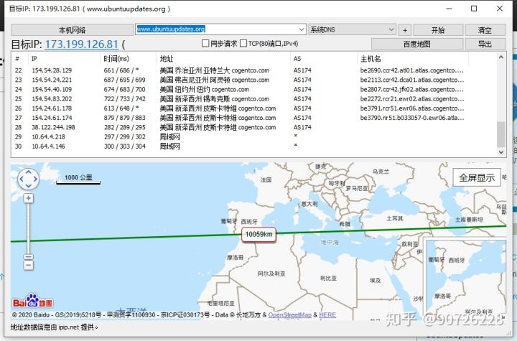The width and height of the screenshot is (517, 341).
Task: Select hop row 154.54.28.129
Action: 254,70
